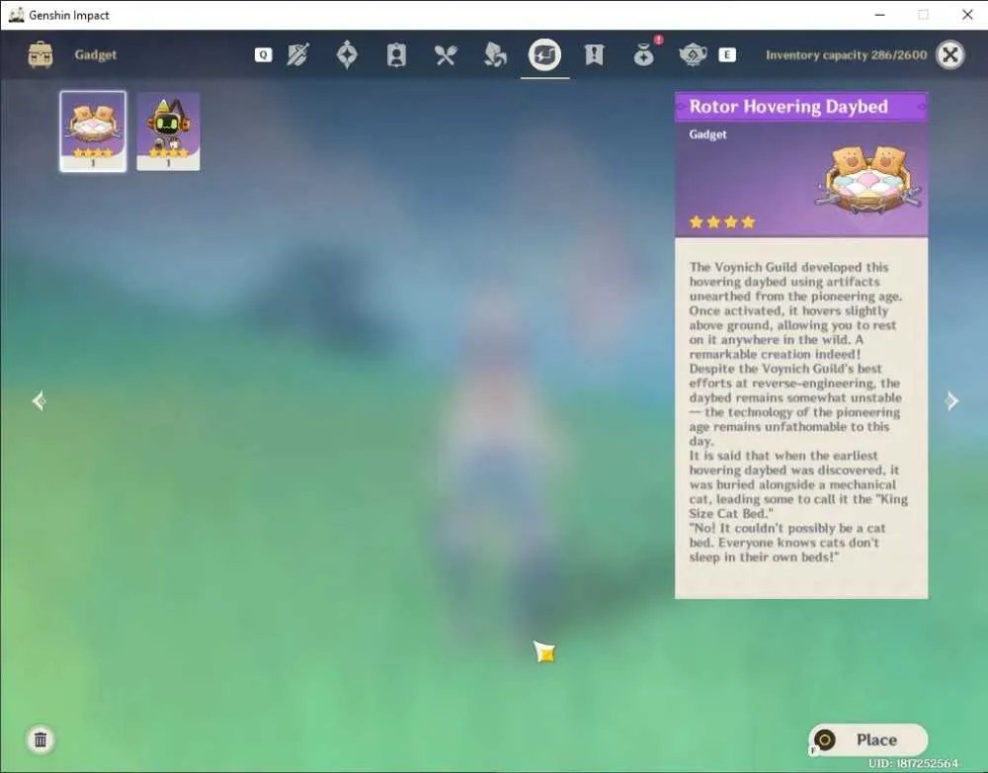This screenshot has height=773, width=988.
Task: Go to previous tab with left arrow
Action: point(39,400)
